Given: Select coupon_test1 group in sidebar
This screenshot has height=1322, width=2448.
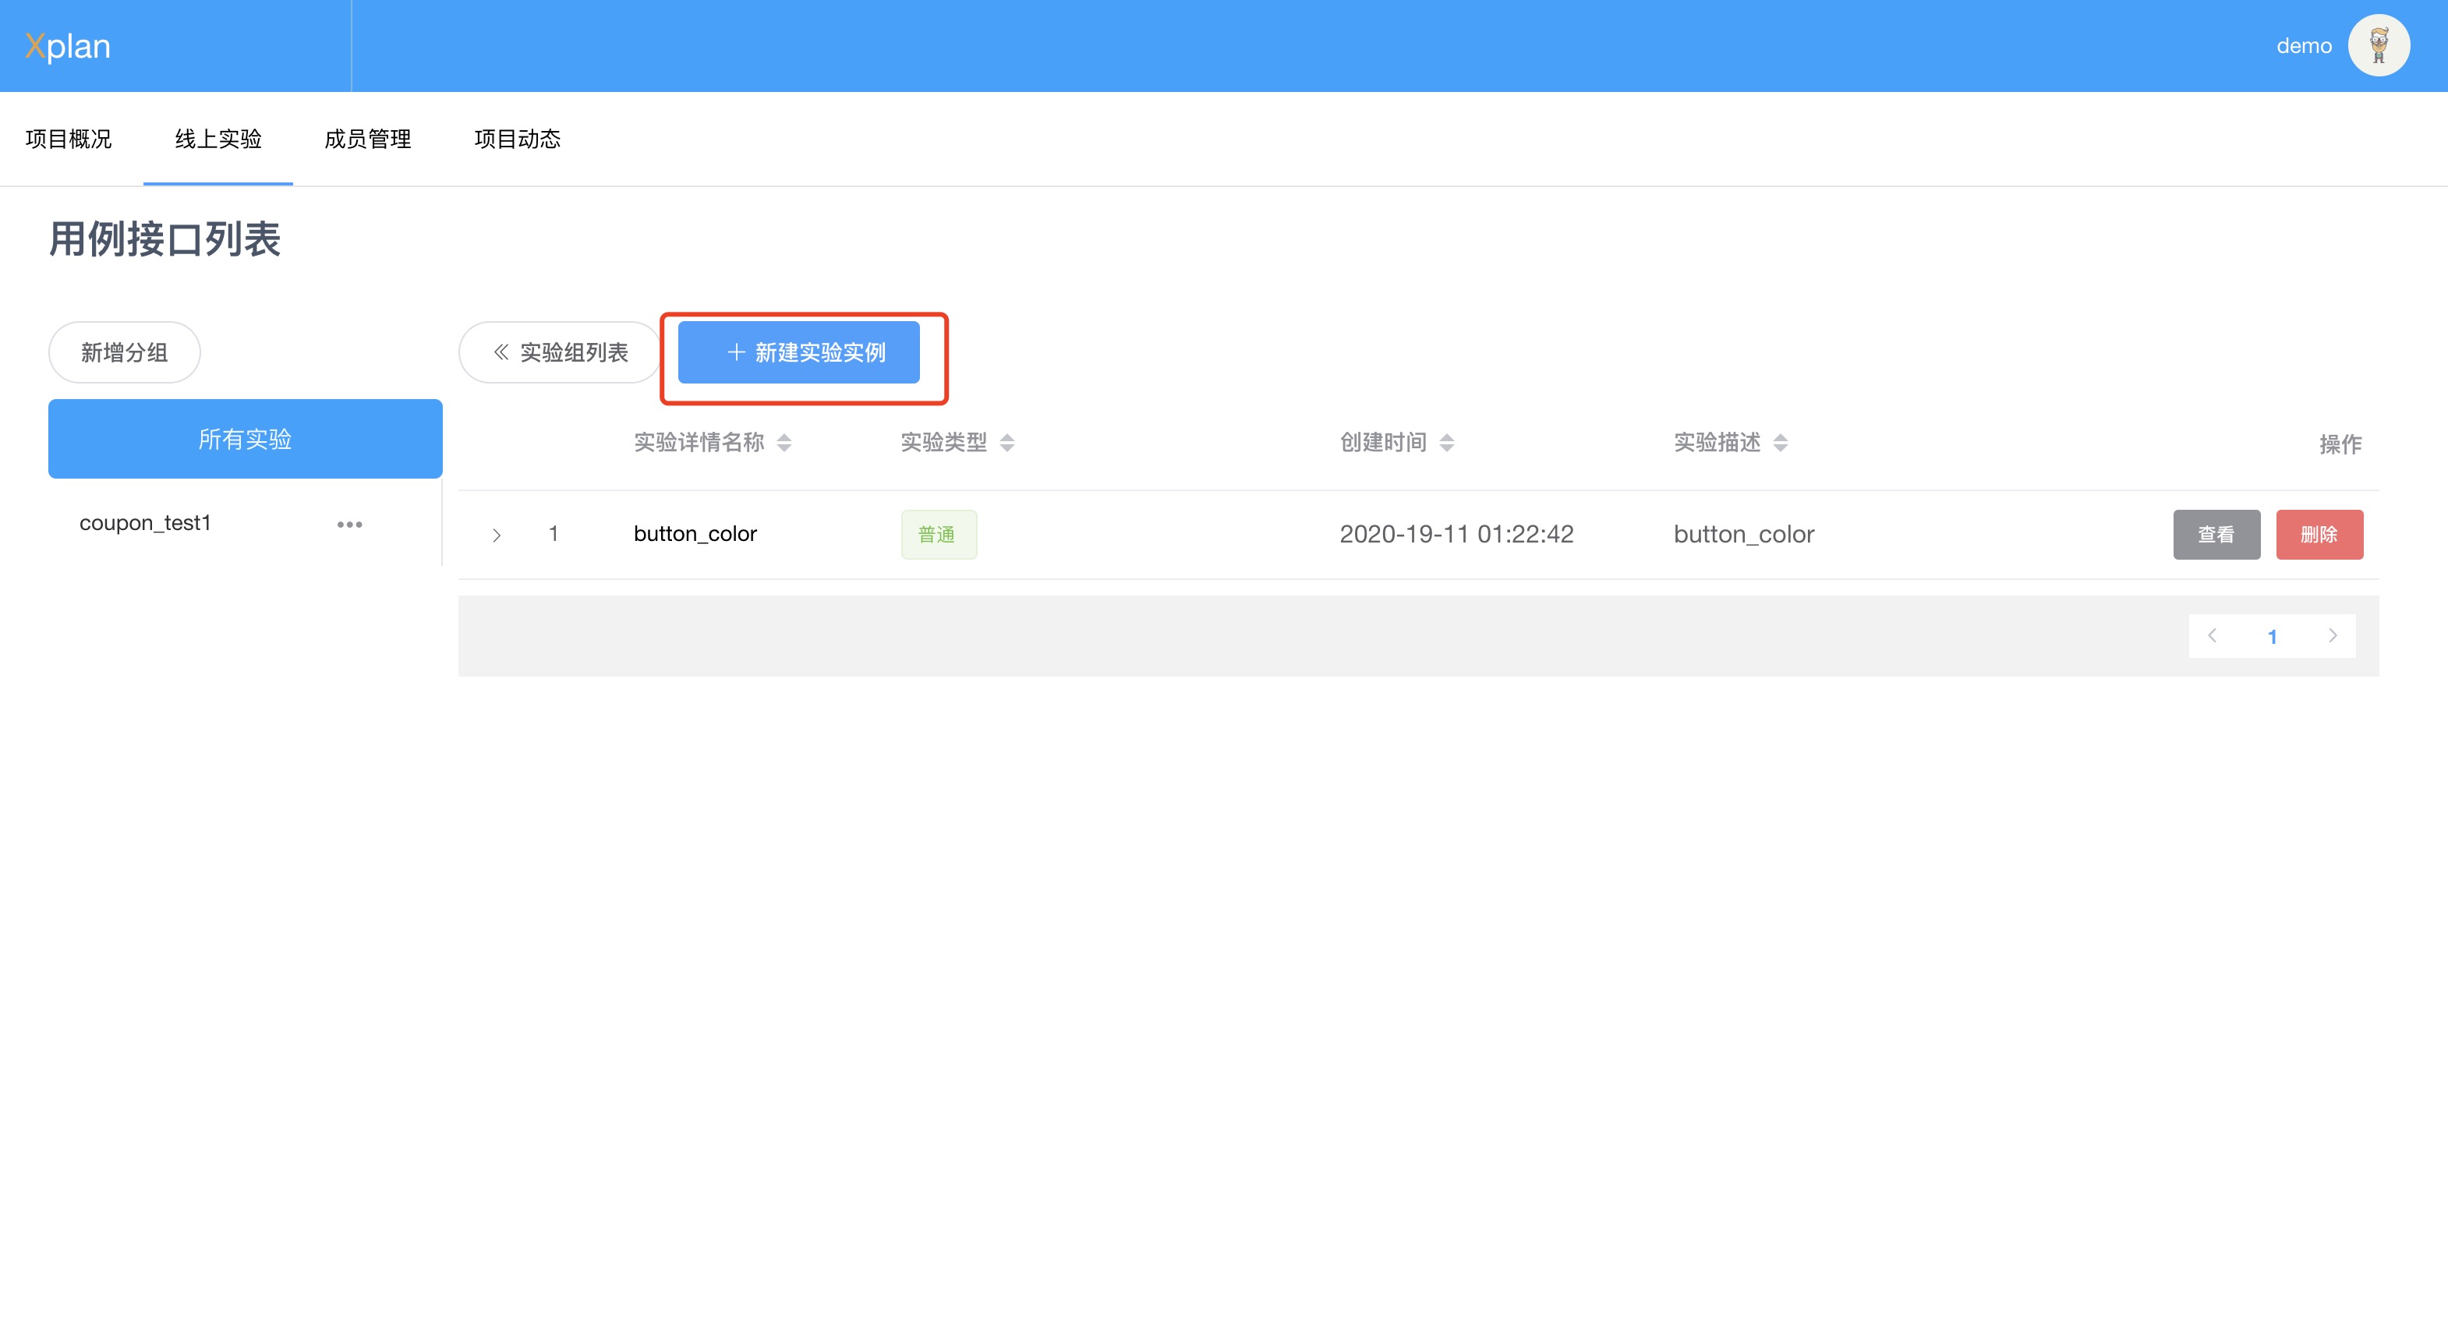Looking at the screenshot, I should click(145, 523).
